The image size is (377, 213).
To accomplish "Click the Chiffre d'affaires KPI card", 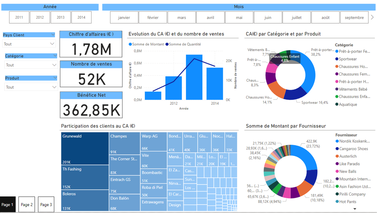I will point(91,44).
